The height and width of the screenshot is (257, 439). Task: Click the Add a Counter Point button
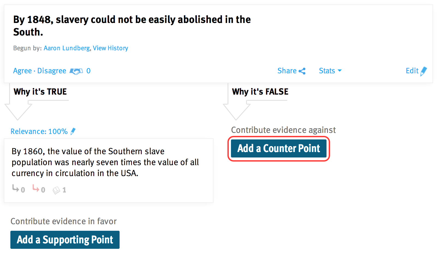pos(279,148)
